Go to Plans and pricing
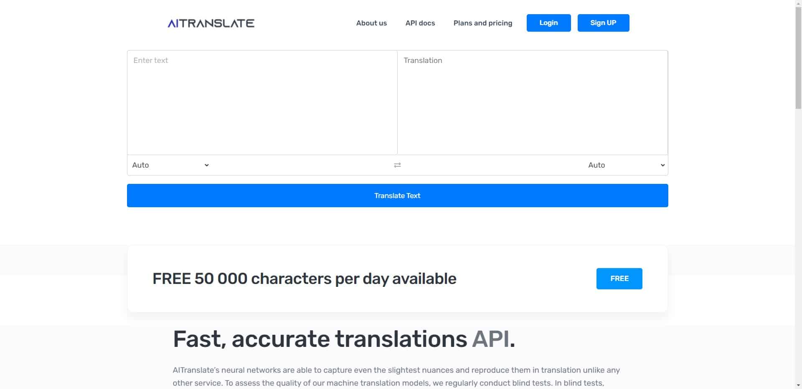 482,23
